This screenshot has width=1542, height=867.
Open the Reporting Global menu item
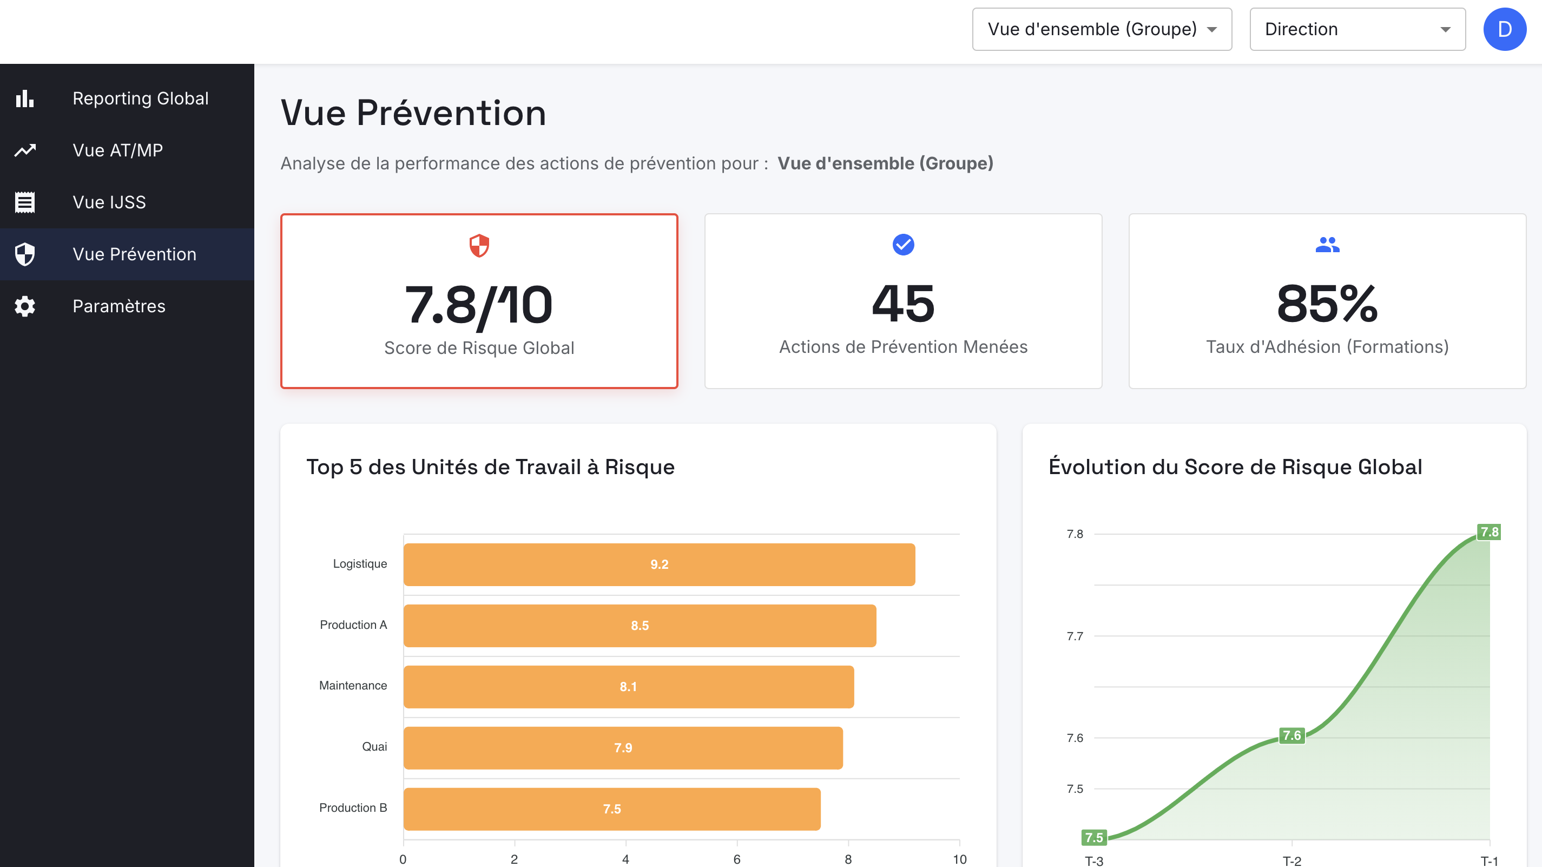pos(141,98)
